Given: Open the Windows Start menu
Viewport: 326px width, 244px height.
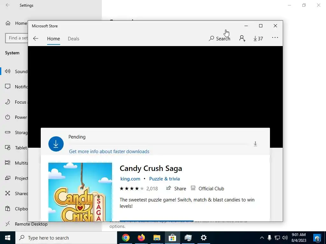Looking at the screenshot, I should point(8,238).
